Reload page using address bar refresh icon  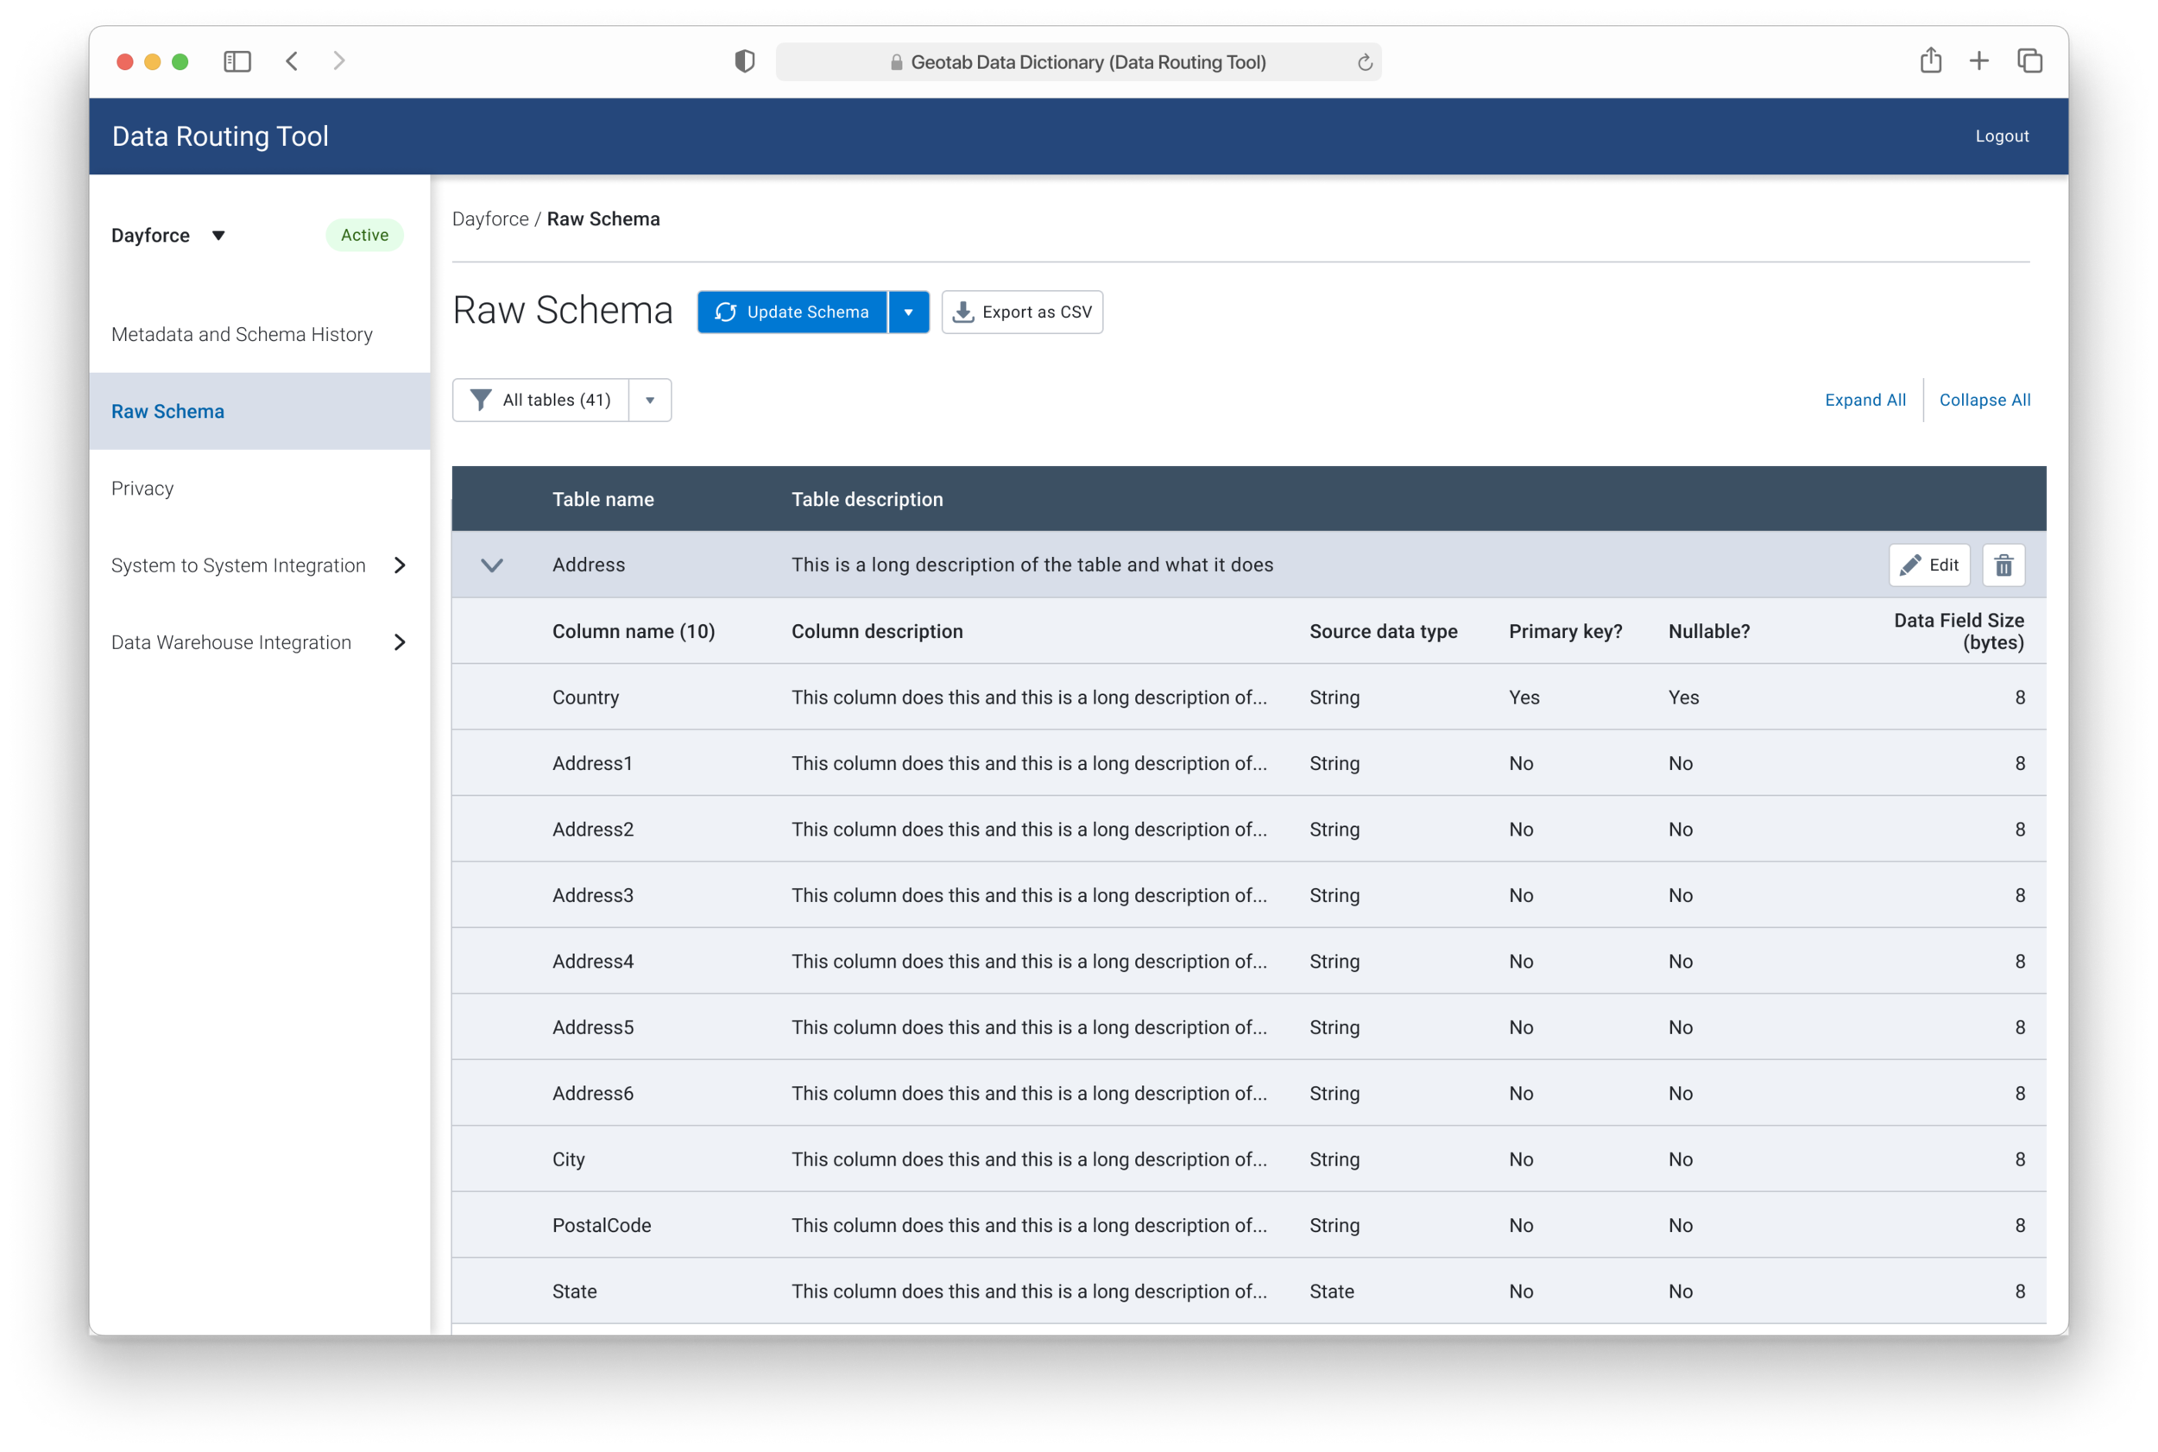(x=1364, y=62)
